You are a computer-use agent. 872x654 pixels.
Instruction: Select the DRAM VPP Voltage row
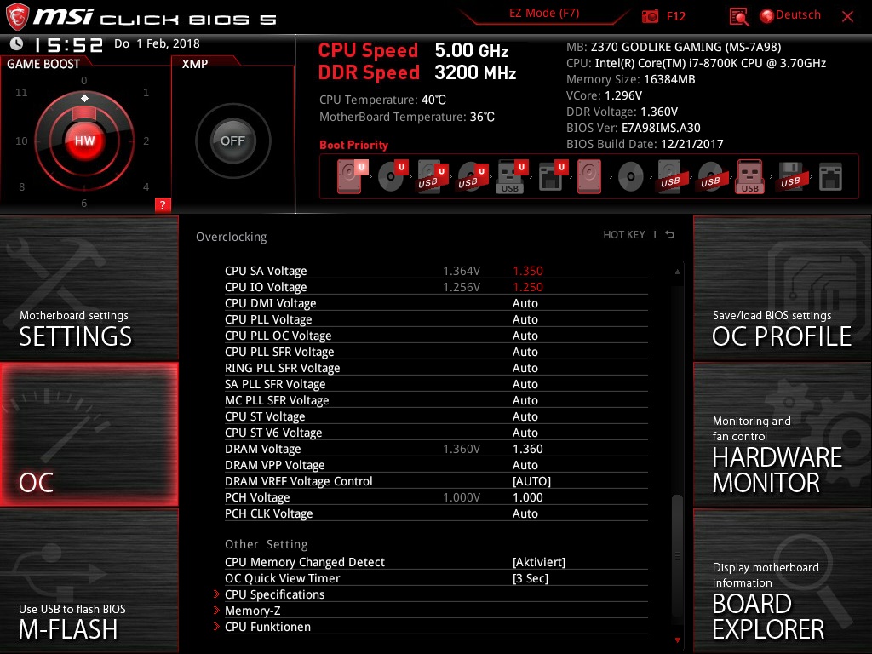(436, 465)
